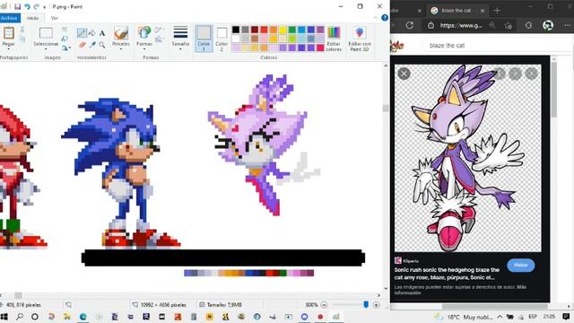Open the Formas shapes gallery
Image resolution: width=574 pixels, height=323 pixels.
(144, 39)
